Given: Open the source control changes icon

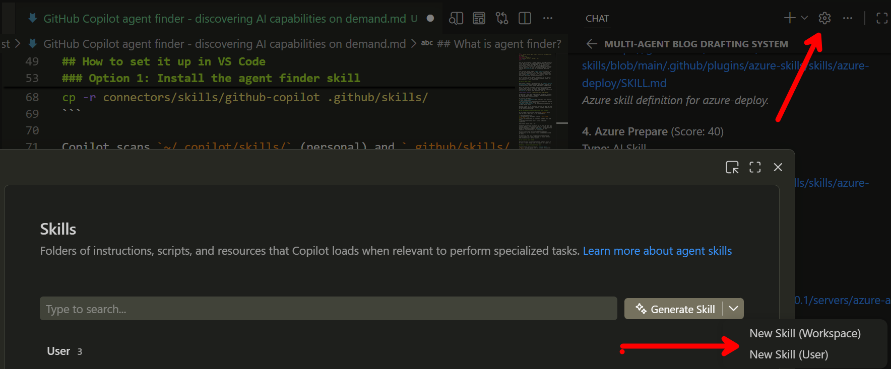Looking at the screenshot, I should (502, 19).
